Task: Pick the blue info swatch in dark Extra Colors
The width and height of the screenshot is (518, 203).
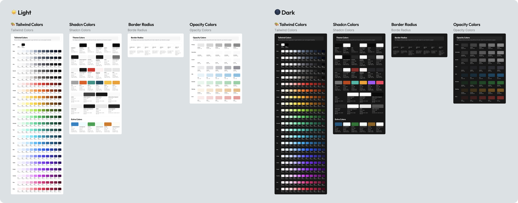Action: pos(339,124)
